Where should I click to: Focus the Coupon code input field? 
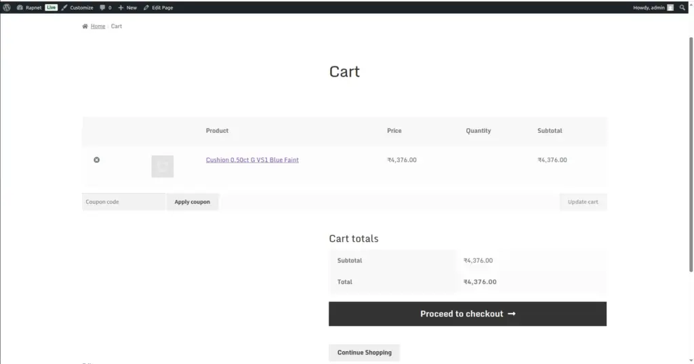point(123,202)
